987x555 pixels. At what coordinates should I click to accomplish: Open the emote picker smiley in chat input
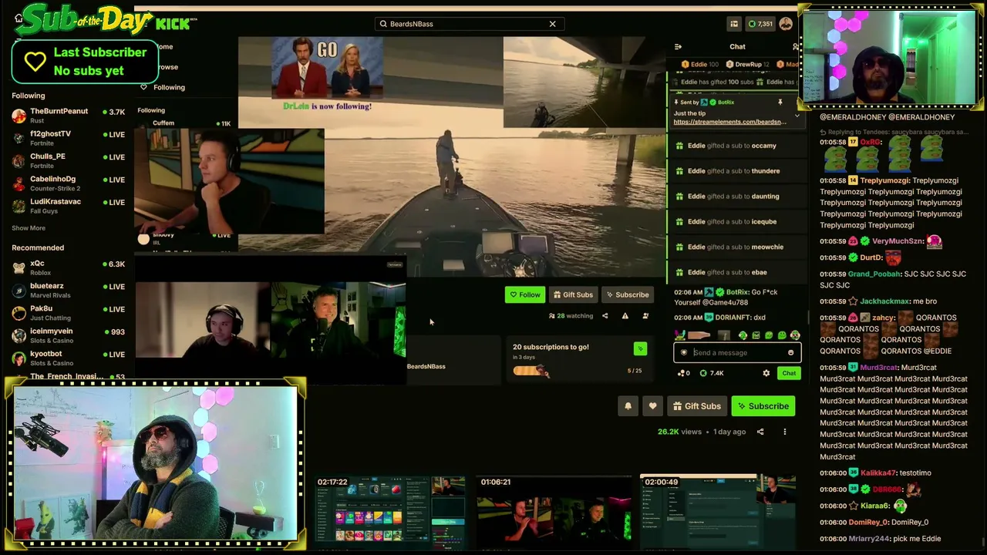coord(790,353)
